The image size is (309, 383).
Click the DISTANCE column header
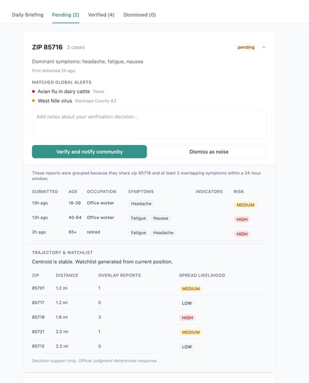[67, 275]
